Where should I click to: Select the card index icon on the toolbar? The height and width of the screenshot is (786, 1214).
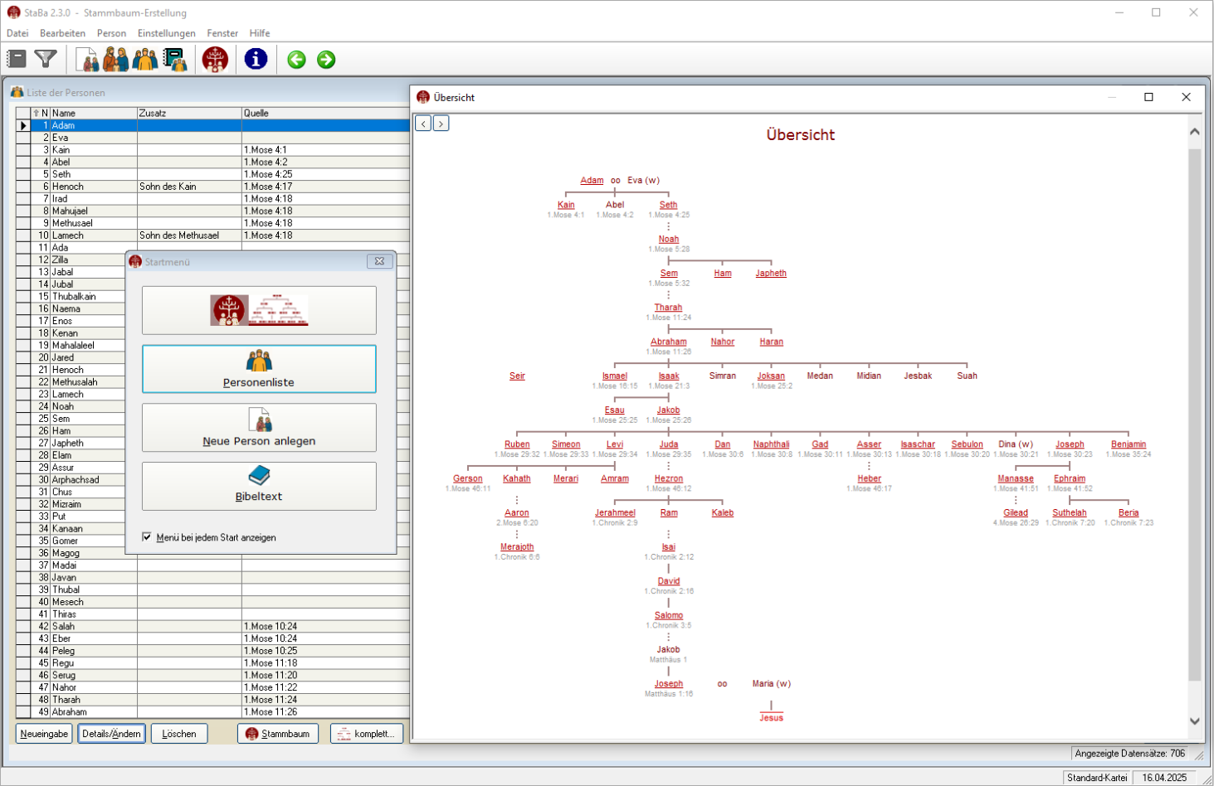pos(16,59)
